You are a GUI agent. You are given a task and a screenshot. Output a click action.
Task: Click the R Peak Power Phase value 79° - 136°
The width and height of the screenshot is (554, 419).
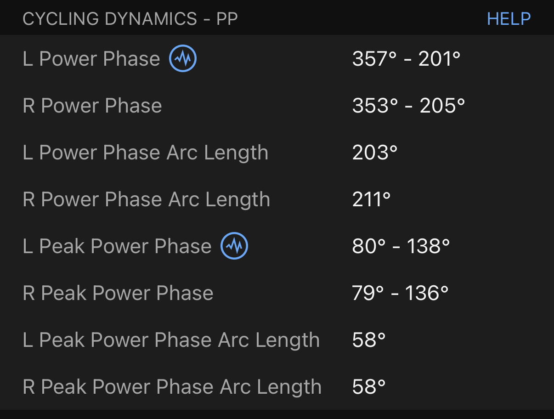click(400, 293)
